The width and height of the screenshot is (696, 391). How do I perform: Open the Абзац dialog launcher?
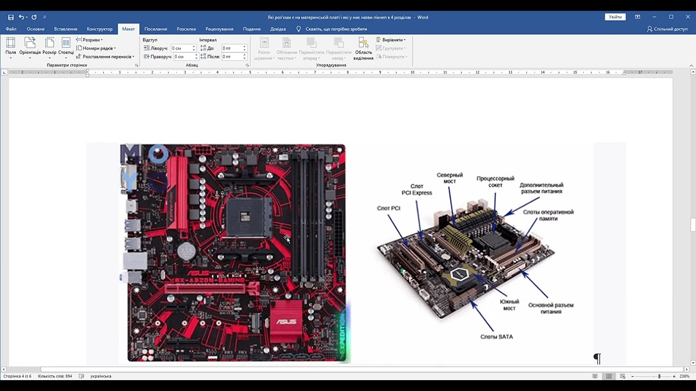tap(247, 65)
